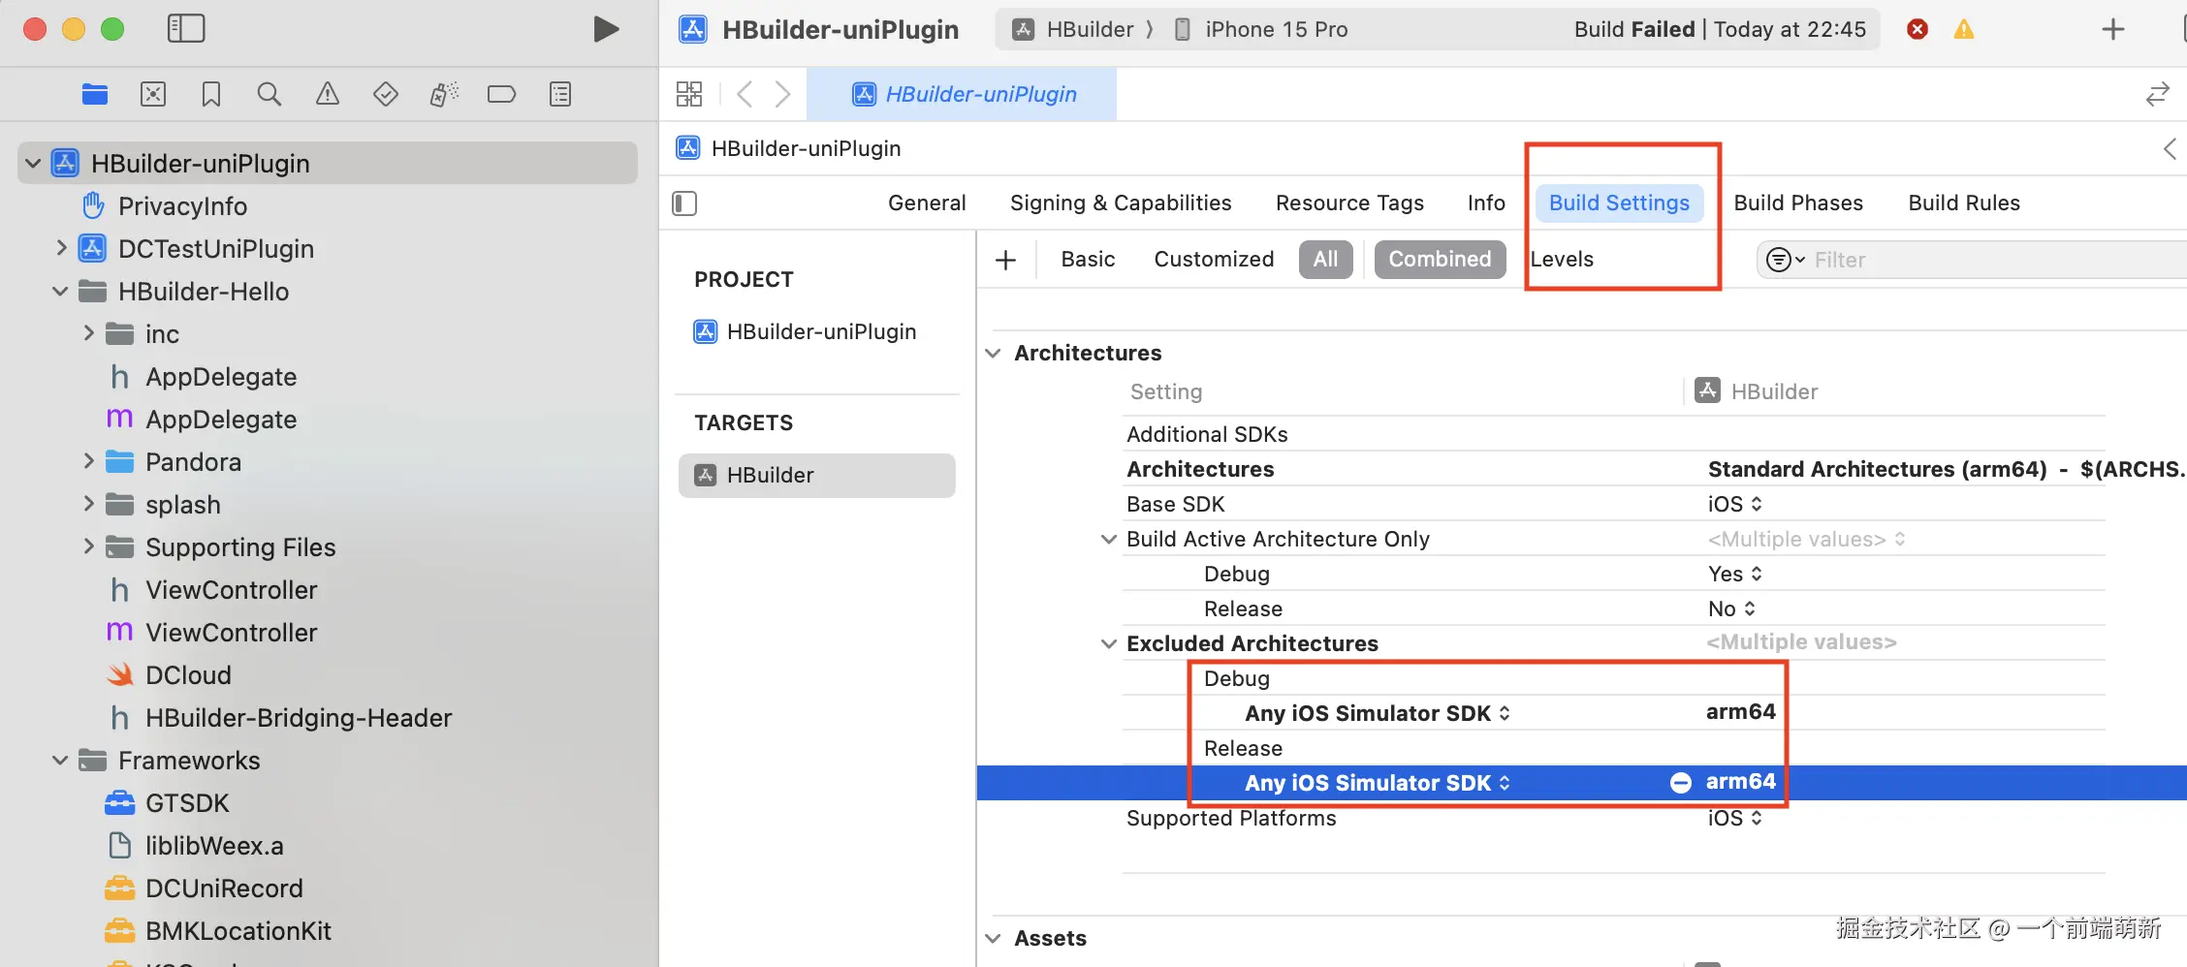Image resolution: width=2187 pixels, height=967 pixels.
Task: Expand the Pandora folder
Action: pos(88,461)
